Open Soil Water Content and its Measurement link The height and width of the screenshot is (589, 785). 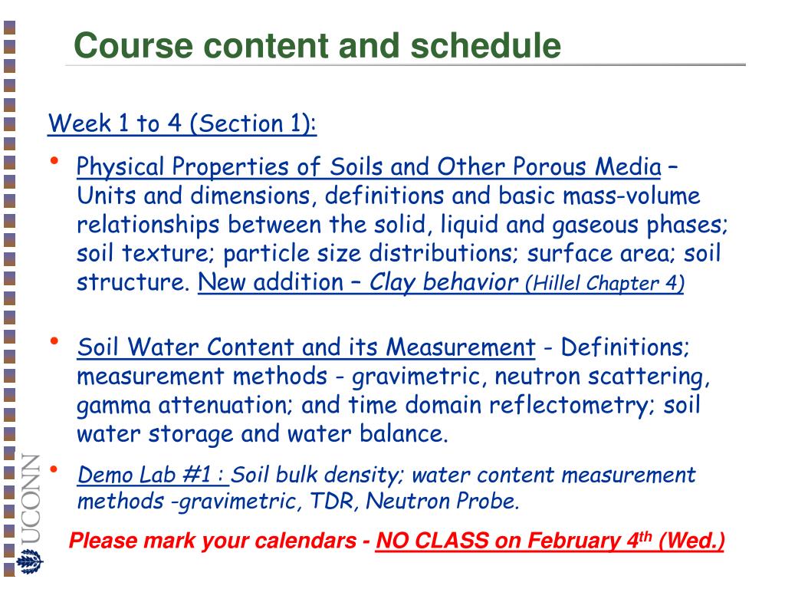click(x=307, y=347)
